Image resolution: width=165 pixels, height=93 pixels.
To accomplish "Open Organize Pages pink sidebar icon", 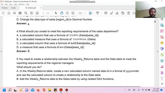I will click(162, 31).
